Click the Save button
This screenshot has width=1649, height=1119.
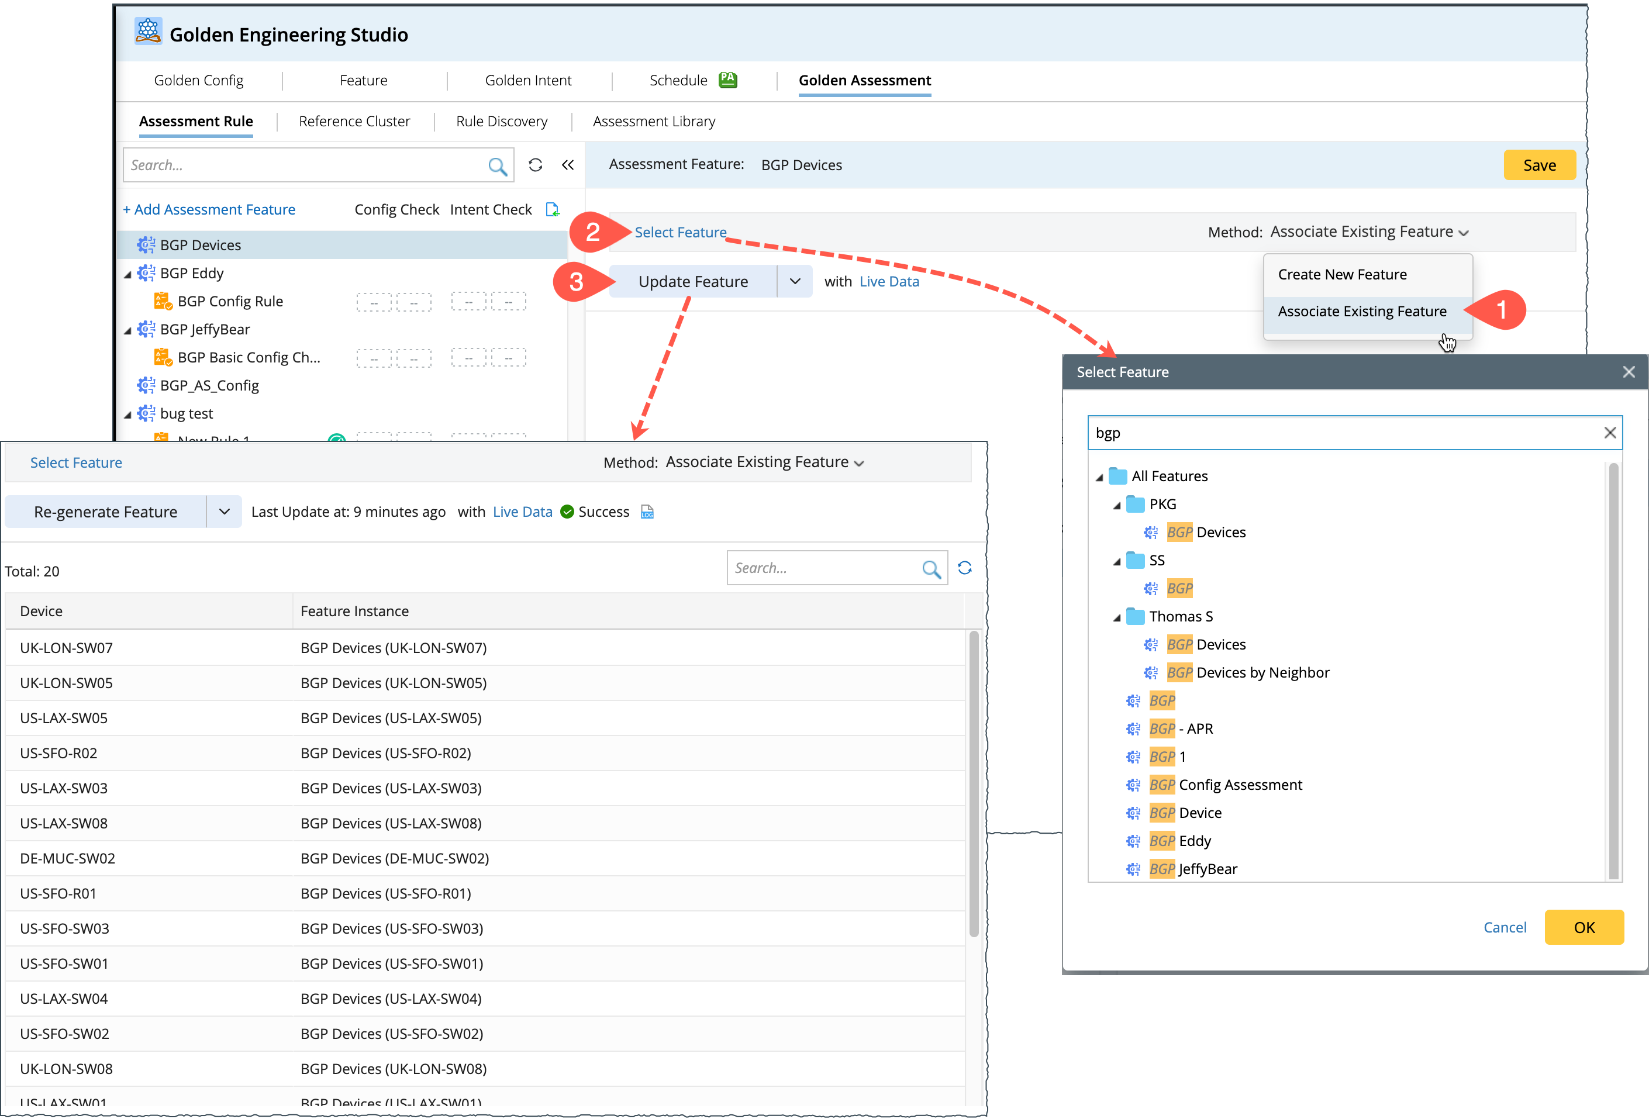pyautogui.click(x=1539, y=165)
